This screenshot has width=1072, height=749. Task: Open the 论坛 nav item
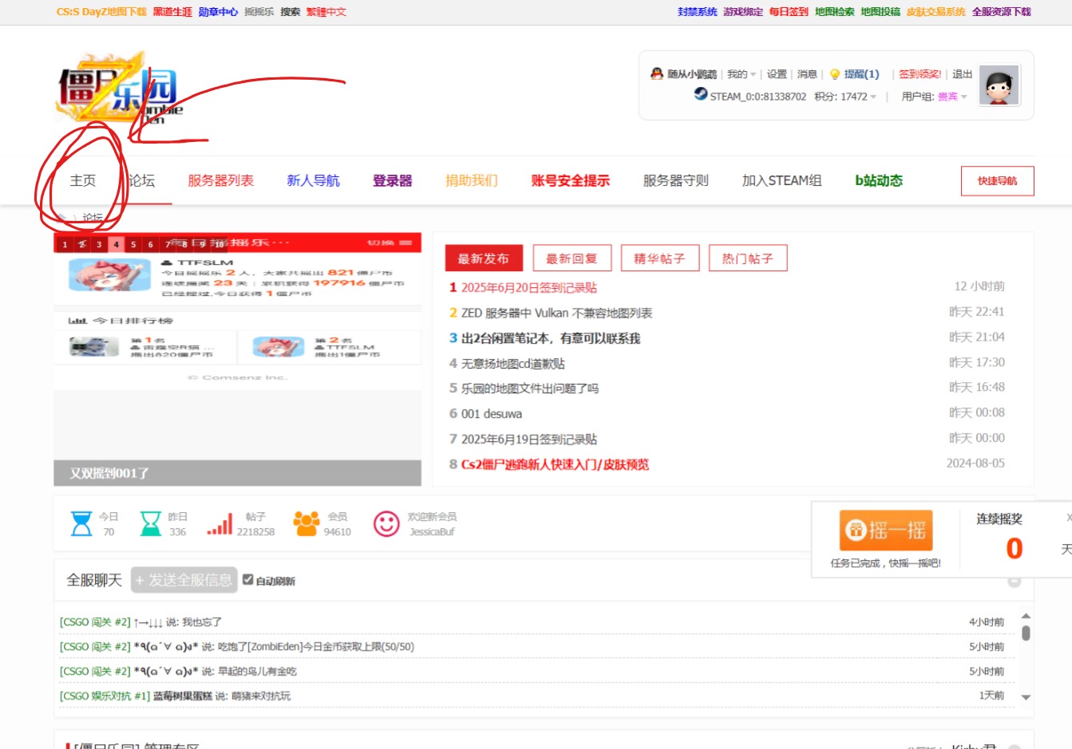[142, 181]
